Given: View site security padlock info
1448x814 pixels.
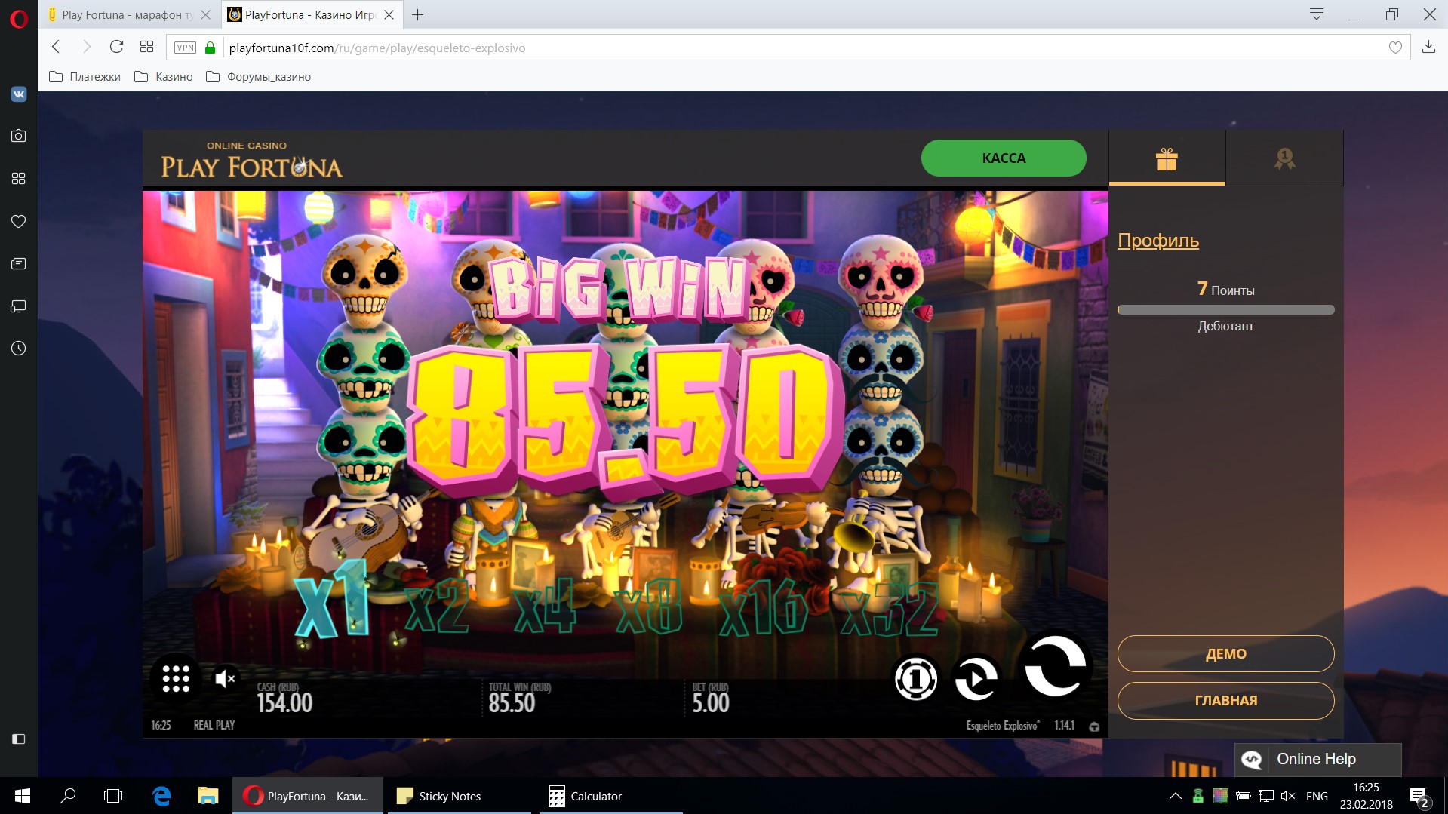Looking at the screenshot, I should click(211, 48).
